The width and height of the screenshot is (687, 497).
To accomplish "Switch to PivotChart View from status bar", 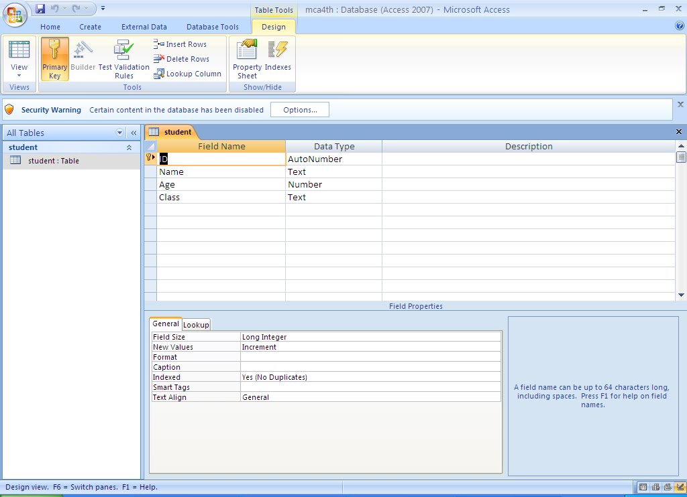I will (668, 487).
